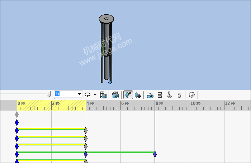Click the 4 秒 mark on time ruler
Image resolution: width=251 pixels, height=163 pixels.
point(90,103)
